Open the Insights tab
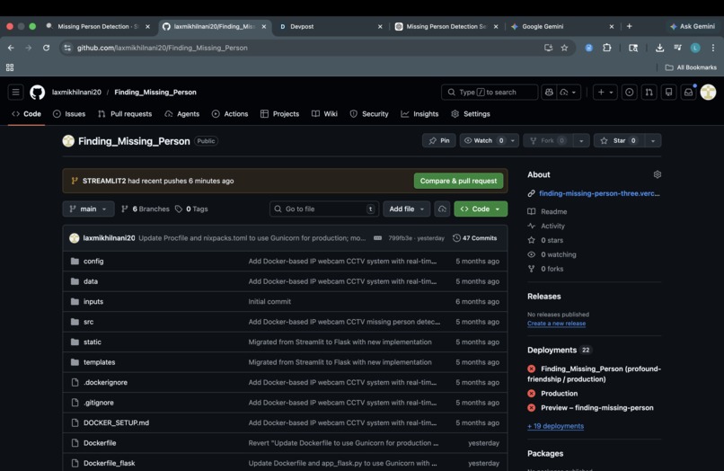The width and height of the screenshot is (724, 471). [x=419, y=114]
